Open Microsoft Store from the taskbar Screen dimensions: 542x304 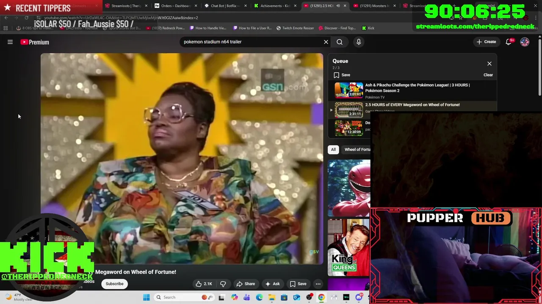pos(284,298)
